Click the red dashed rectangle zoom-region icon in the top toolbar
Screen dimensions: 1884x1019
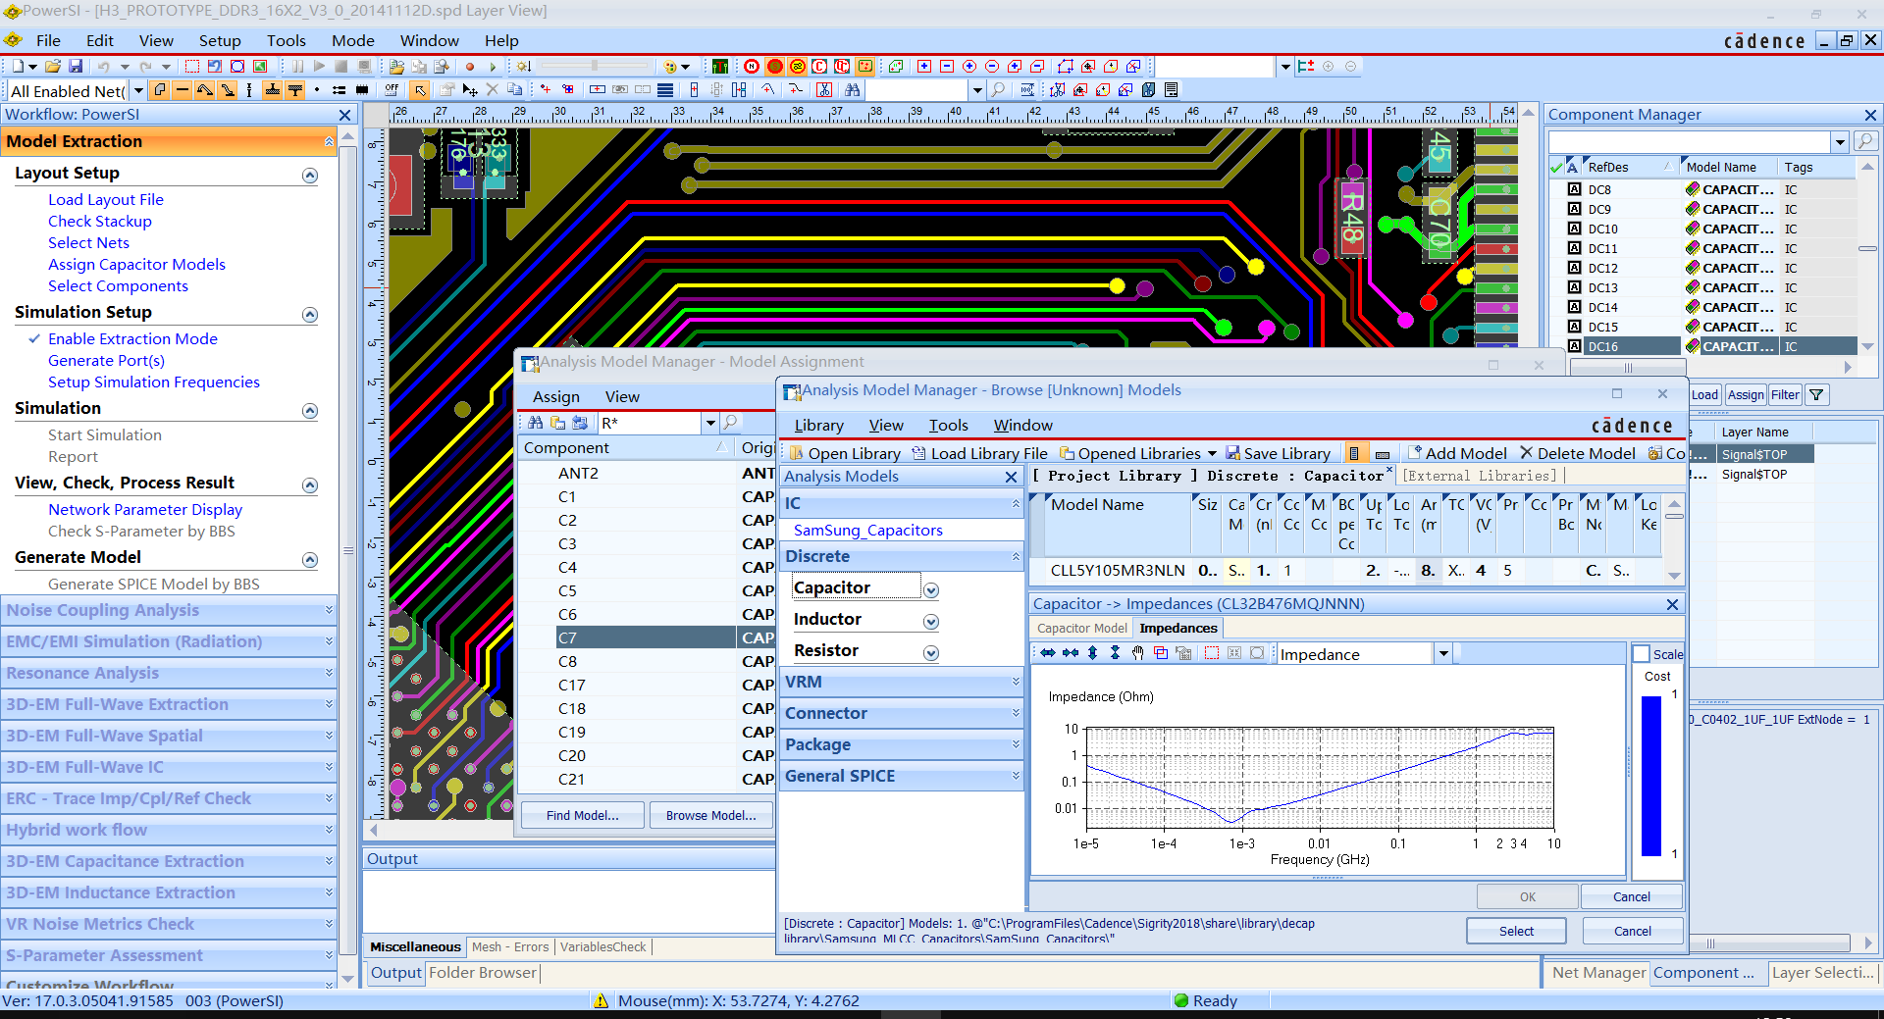point(192,67)
